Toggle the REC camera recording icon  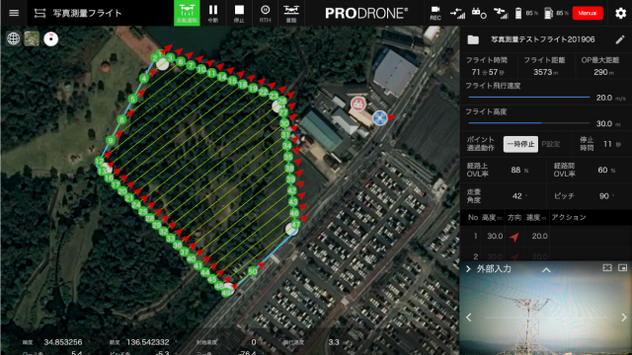[435, 13]
